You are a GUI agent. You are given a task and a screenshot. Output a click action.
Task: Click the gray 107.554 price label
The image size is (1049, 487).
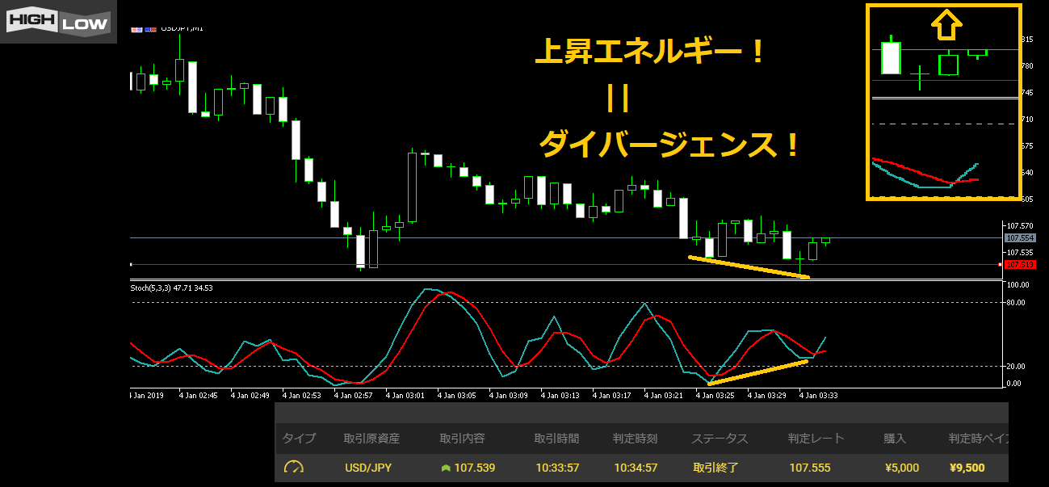tap(1020, 238)
